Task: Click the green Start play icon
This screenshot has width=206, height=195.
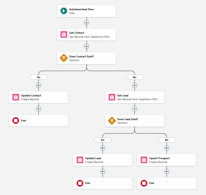Action: (x=64, y=11)
